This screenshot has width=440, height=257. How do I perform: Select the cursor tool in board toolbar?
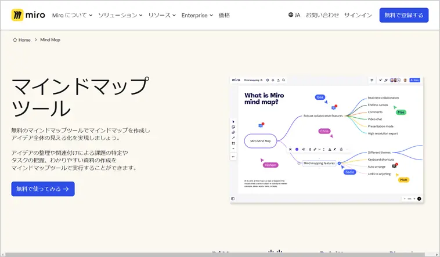[233, 122]
